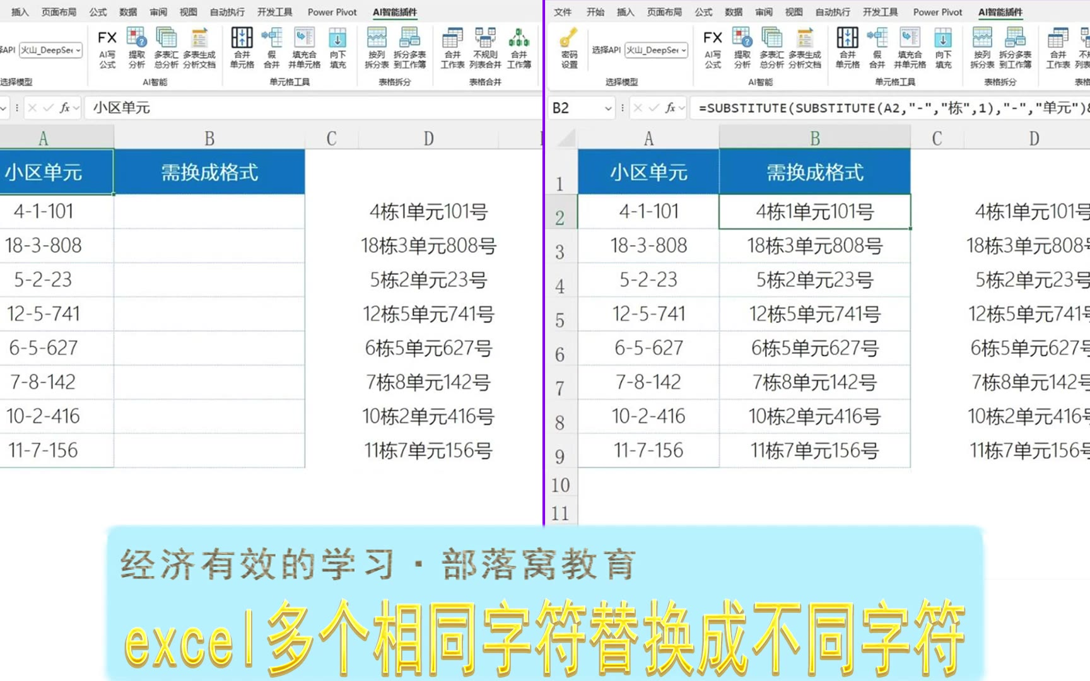Click 合并单元格 icon in left window
Image resolution: width=1090 pixels, height=681 pixels.
(x=242, y=48)
